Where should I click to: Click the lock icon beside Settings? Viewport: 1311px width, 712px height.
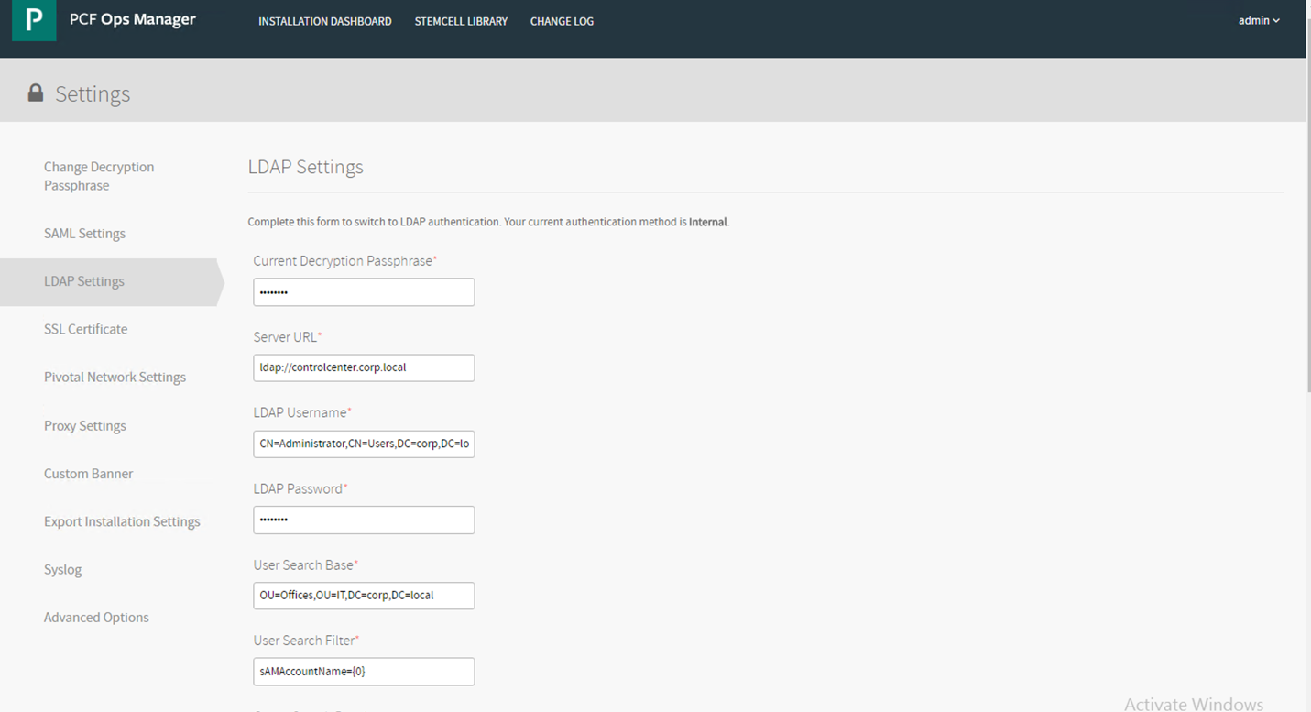36,93
